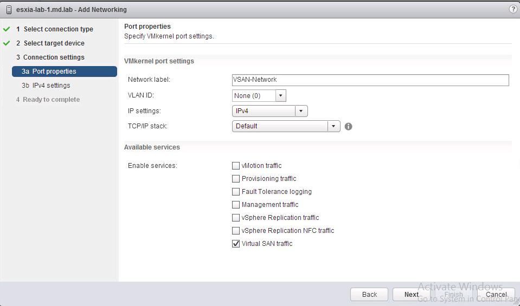The height and width of the screenshot is (306, 520).
Task: Open the VLAN ID dropdown
Action: tap(280, 96)
